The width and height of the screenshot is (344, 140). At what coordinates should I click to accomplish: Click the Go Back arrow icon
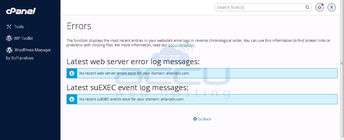coord(195,119)
